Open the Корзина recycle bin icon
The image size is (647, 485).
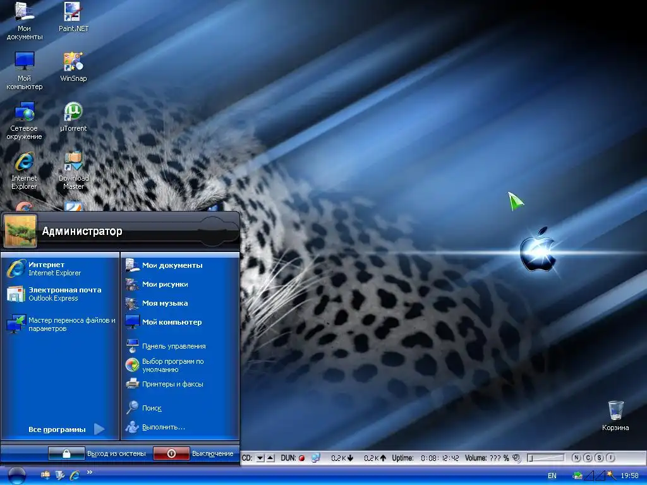point(615,416)
